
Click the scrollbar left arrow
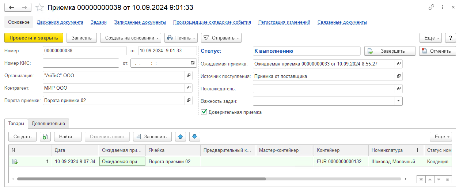pos(13,179)
